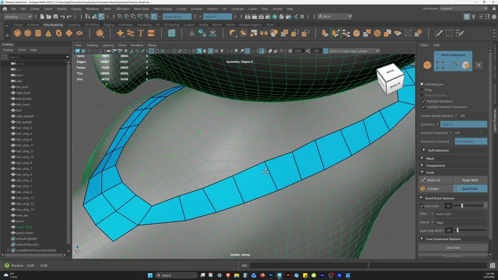Click the Multi-Cut tool button

click(x=436, y=180)
